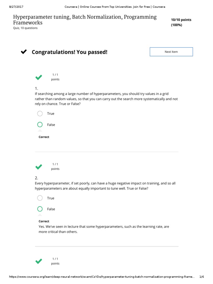
Task: Click the quiz title heading
Action: [x=85, y=20]
